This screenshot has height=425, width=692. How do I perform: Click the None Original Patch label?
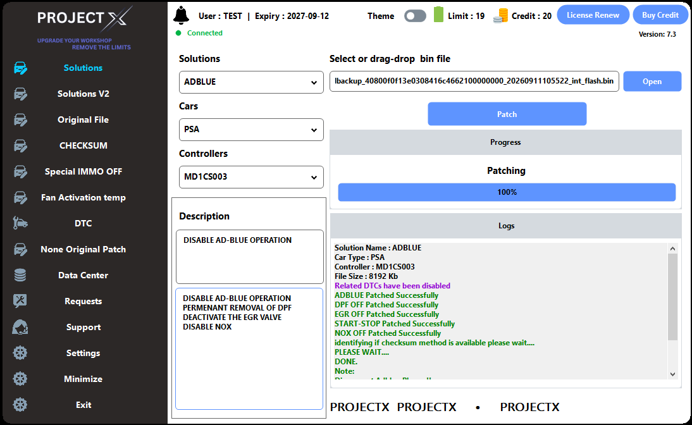tap(83, 249)
